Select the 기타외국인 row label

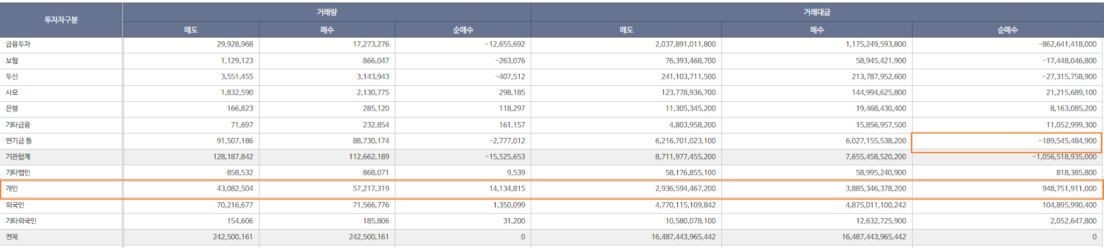pyautogui.click(x=21, y=221)
